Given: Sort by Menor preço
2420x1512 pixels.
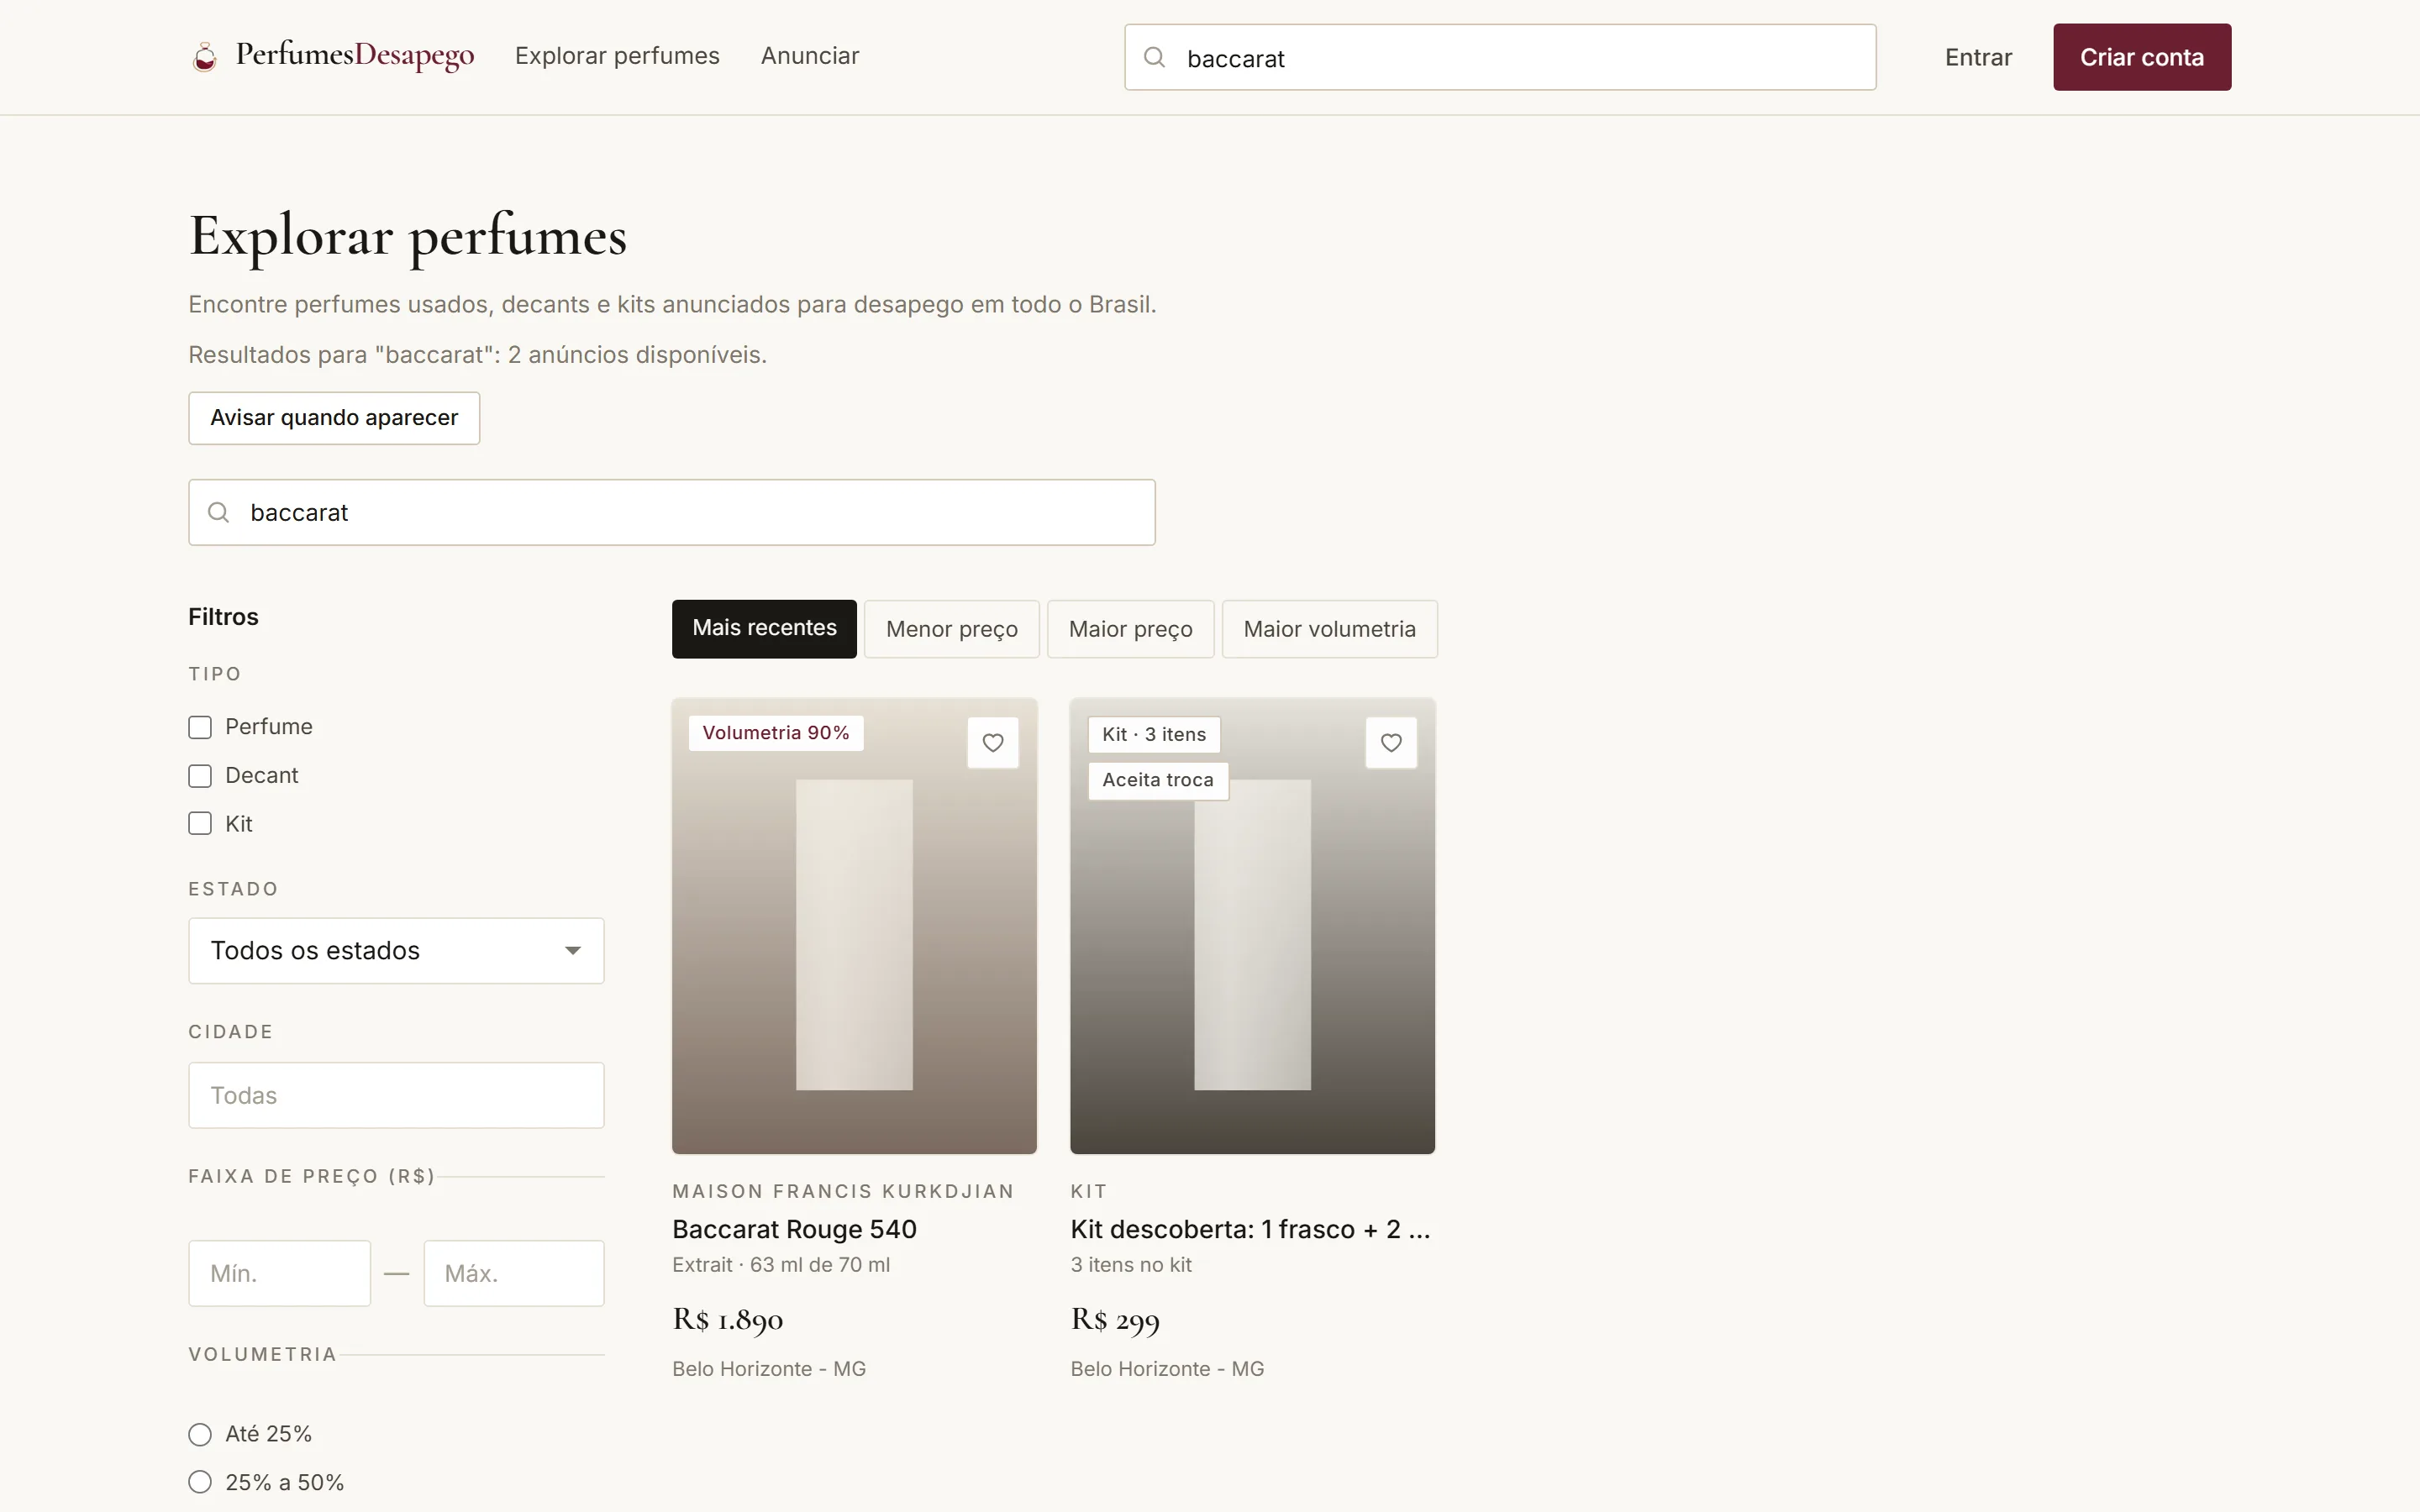Looking at the screenshot, I should point(952,629).
